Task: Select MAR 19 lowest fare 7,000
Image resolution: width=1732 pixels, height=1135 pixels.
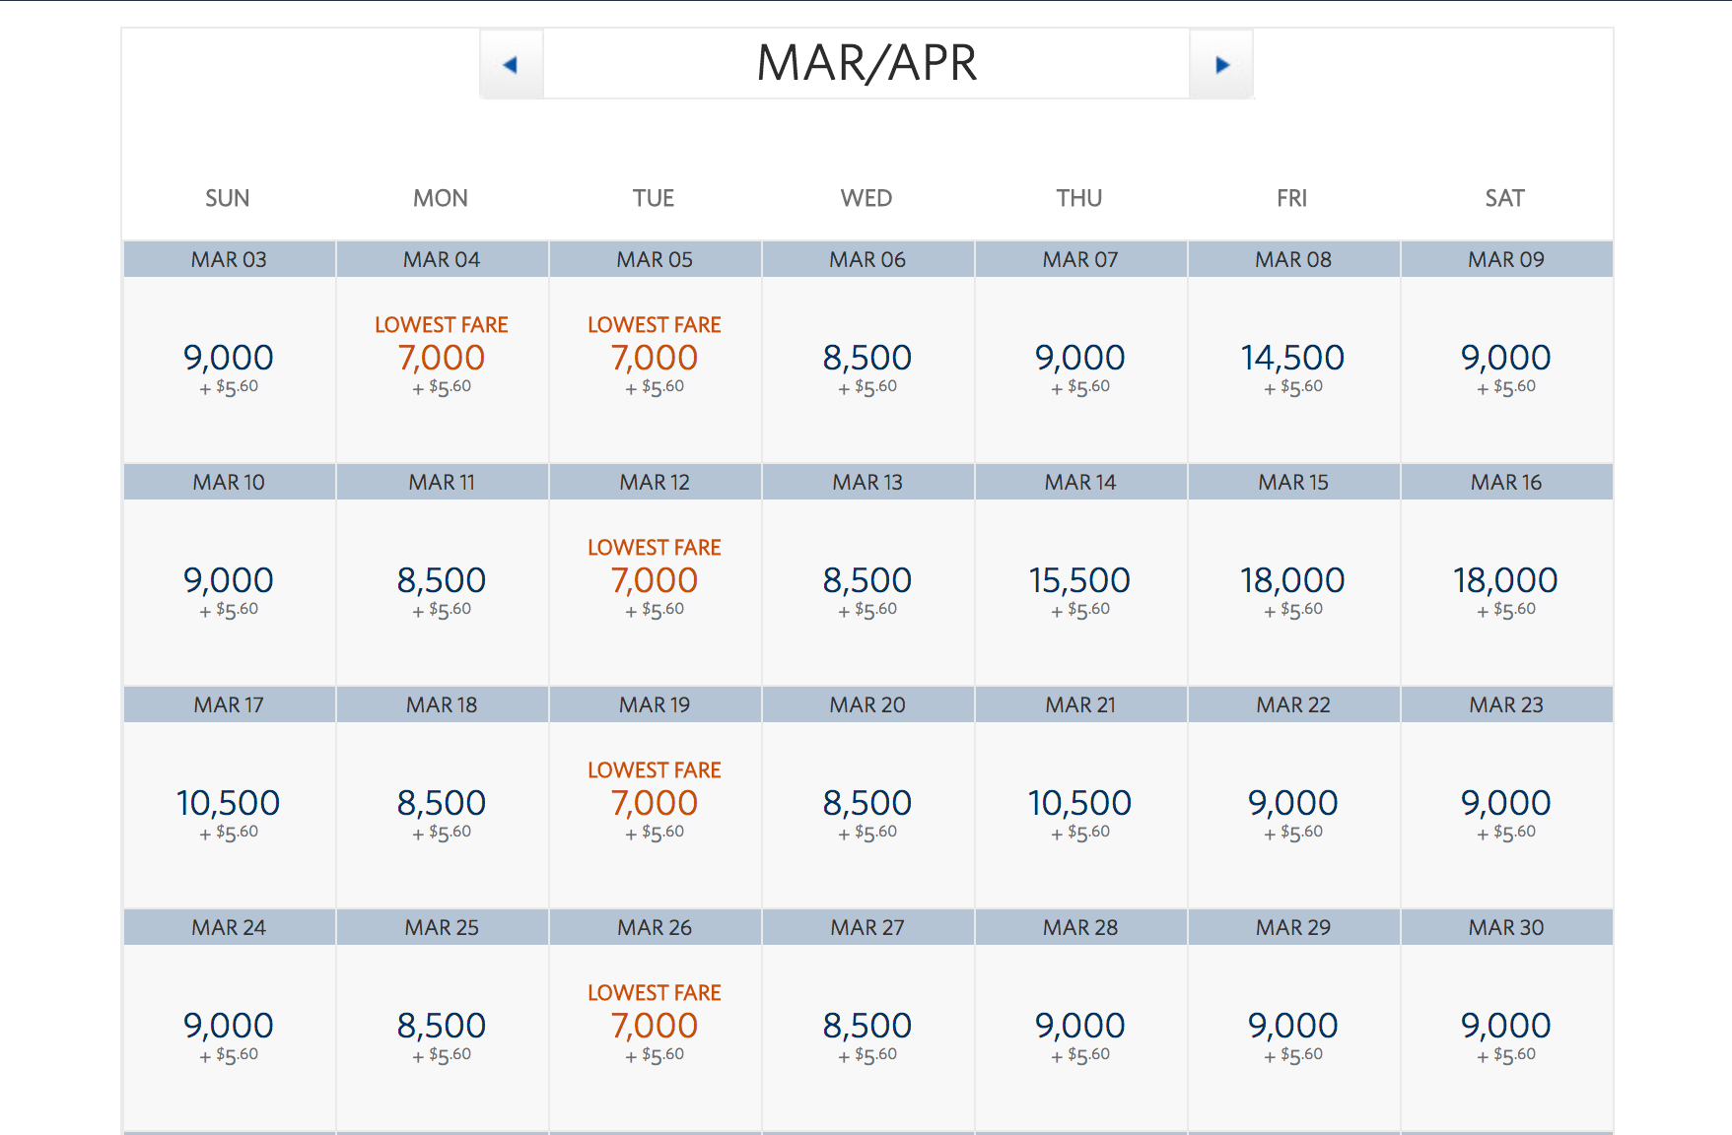Action: tap(655, 804)
